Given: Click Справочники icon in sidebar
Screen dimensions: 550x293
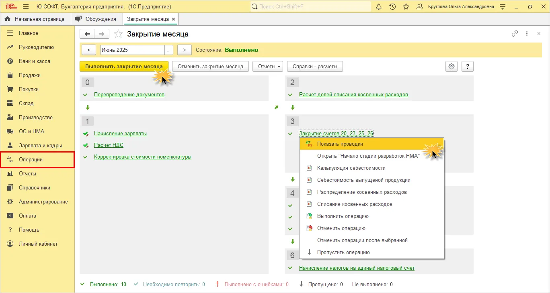Looking at the screenshot, I should [10, 187].
